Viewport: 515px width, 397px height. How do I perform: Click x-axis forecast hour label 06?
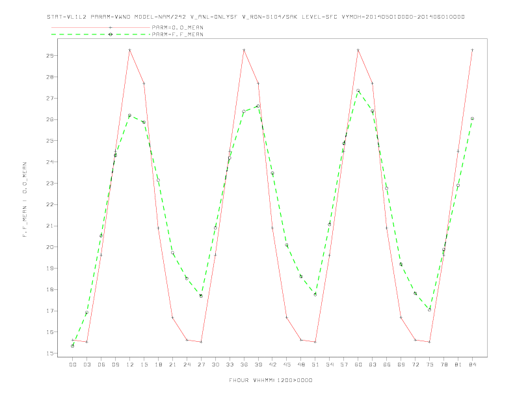[x=101, y=365]
